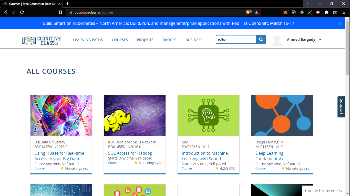Screen dimensions: 350x196
Task: Click the user avatar picture
Action: 277,41
